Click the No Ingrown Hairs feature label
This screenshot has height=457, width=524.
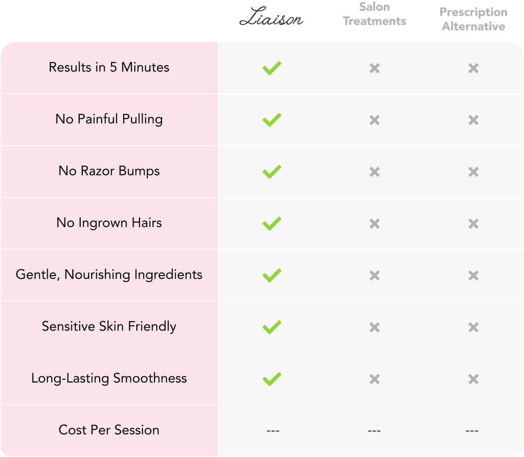click(109, 223)
